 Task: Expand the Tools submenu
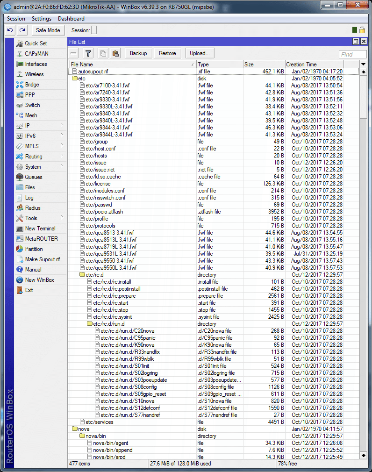(x=62, y=217)
